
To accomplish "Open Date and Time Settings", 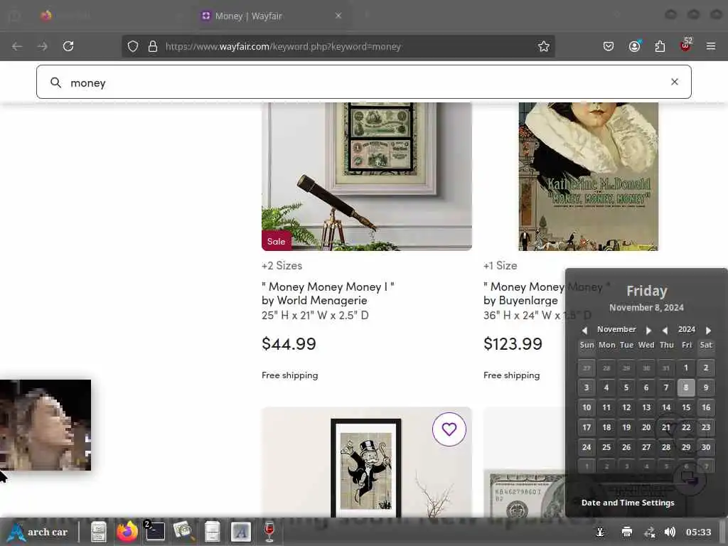I will 628,503.
